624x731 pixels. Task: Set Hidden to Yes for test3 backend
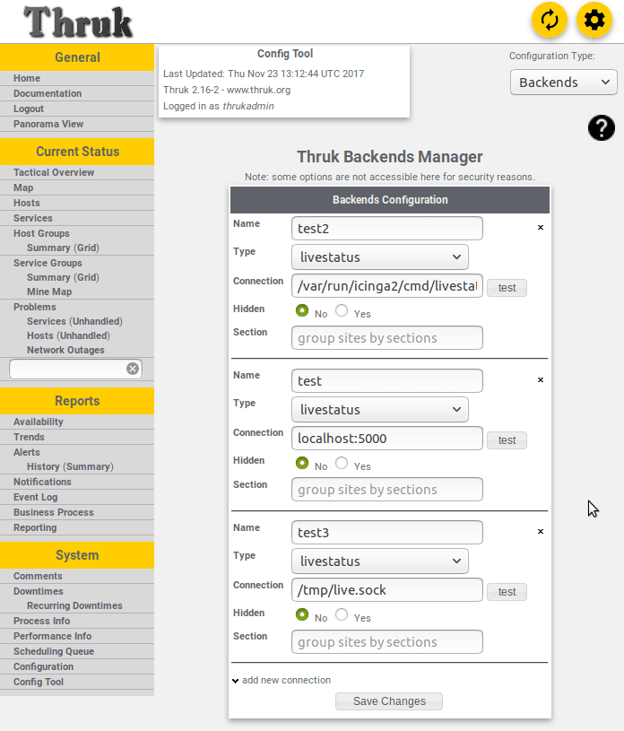coord(342,614)
